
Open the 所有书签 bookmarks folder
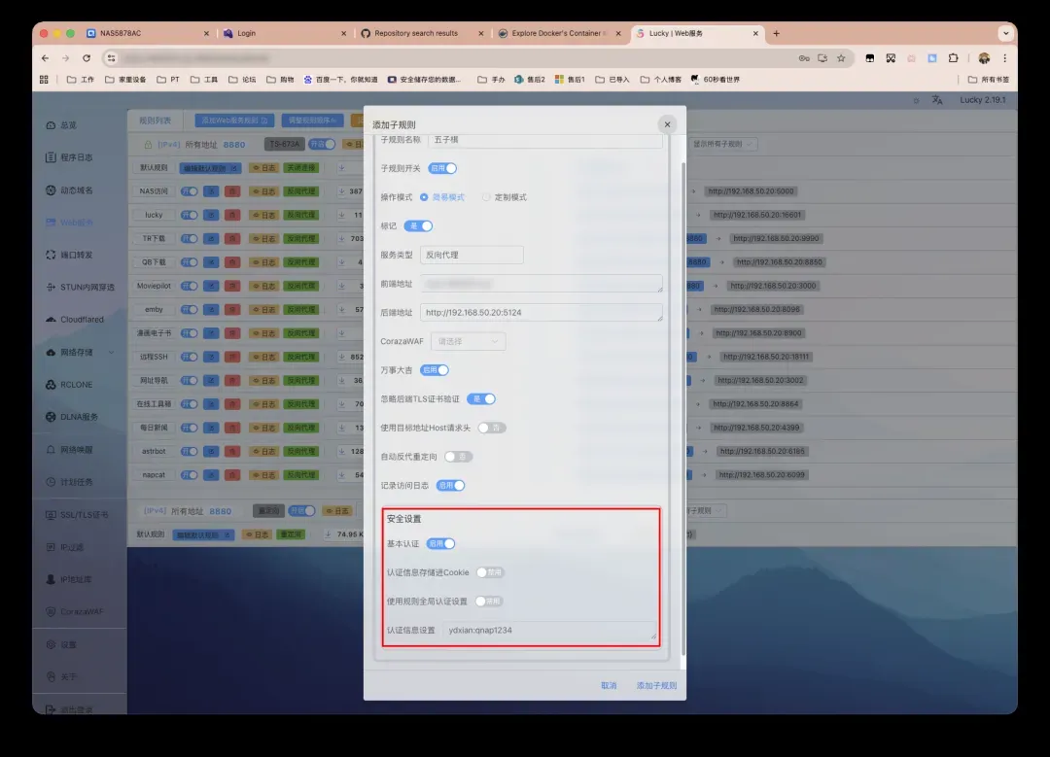pyautogui.click(x=988, y=80)
